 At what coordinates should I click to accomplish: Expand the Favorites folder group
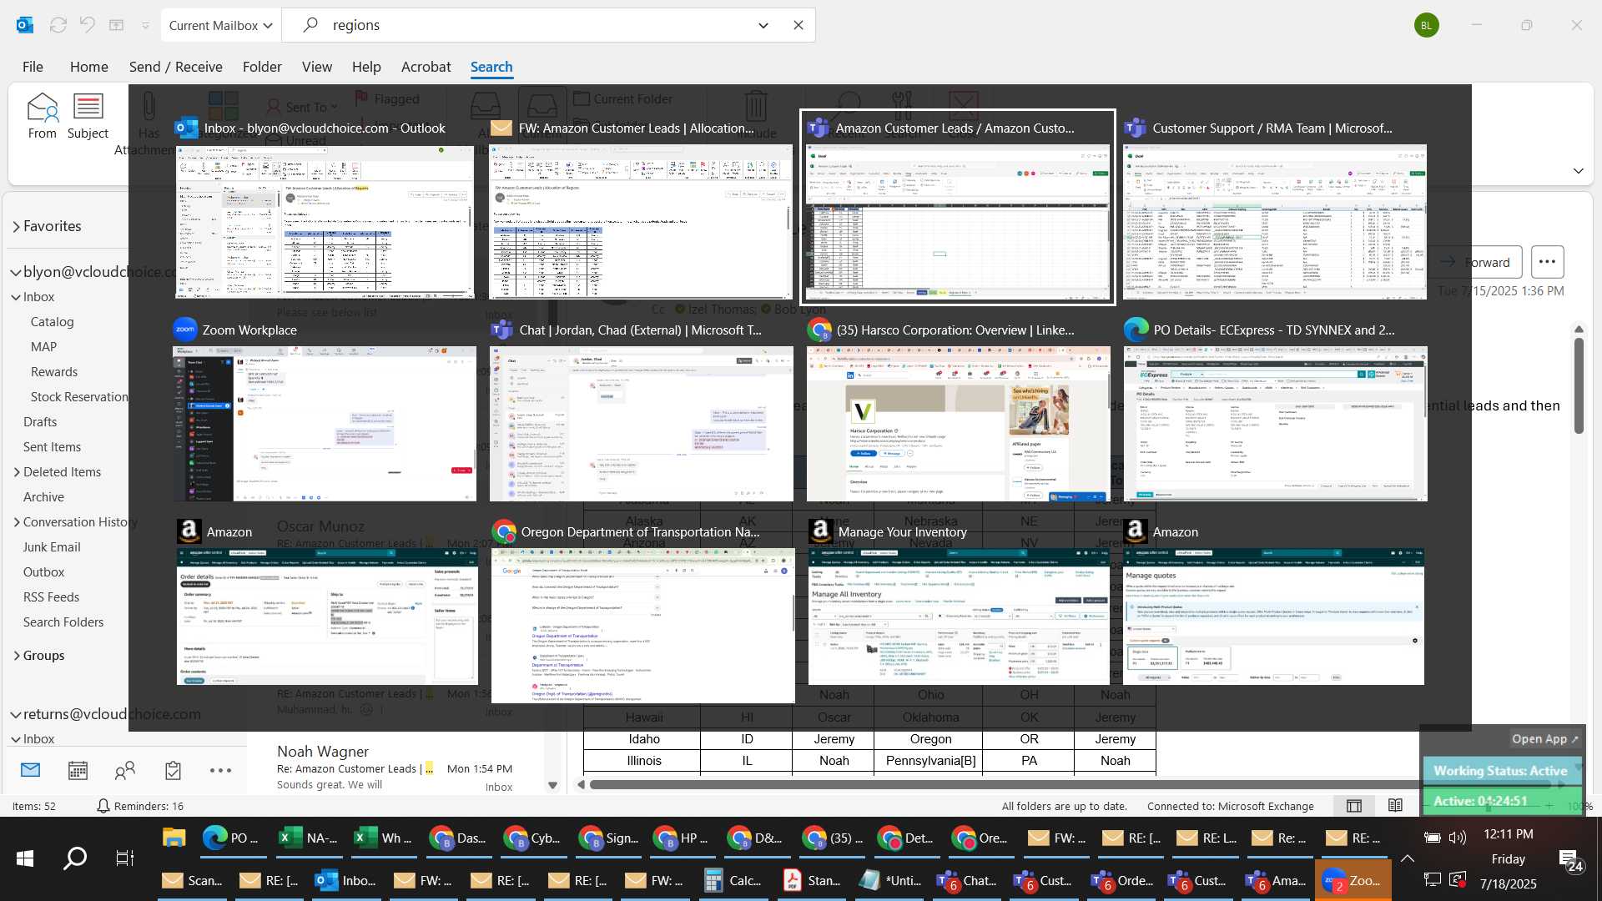16,226
